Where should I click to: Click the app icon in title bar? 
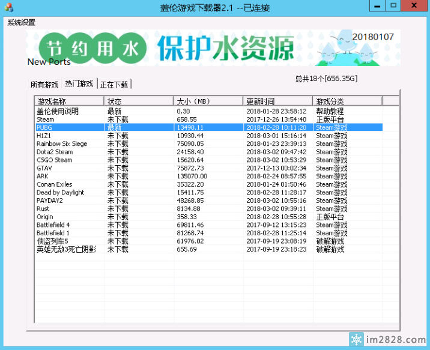pyautogui.click(x=8, y=7)
